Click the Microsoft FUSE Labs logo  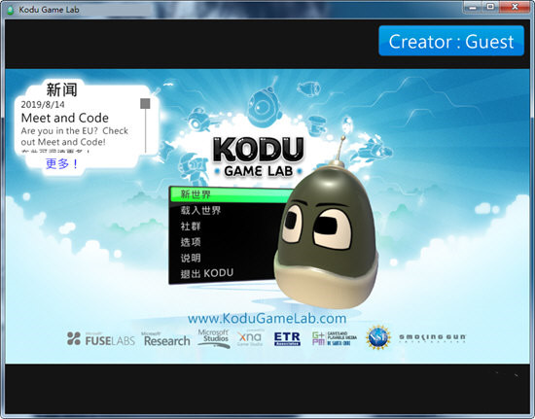coord(100,339)
